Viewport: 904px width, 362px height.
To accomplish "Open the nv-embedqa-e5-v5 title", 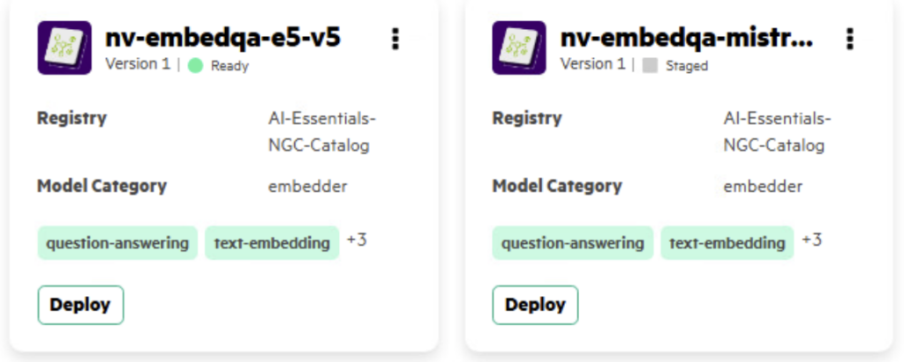I will tap(222, 38).
